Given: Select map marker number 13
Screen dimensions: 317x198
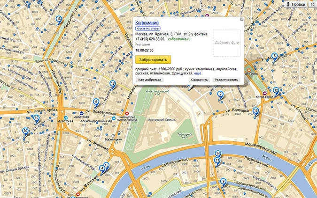Looking at the screenshot, I should (112, 84).
